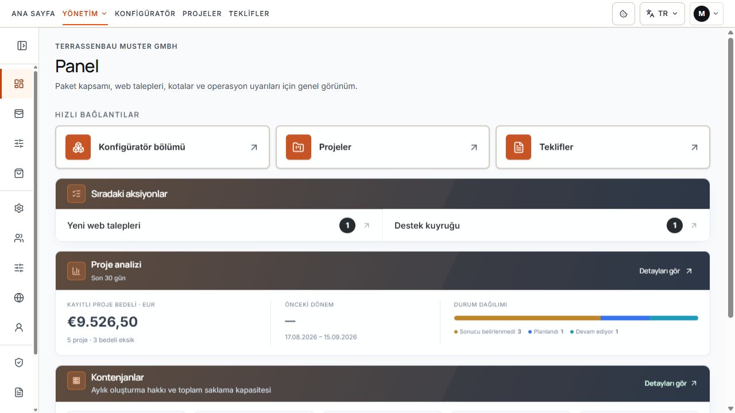This screenshot has width=735, height=413.
Task: Click the sliders icon just above globe icon
Action: pyautogui.click(x=19, y=268)
